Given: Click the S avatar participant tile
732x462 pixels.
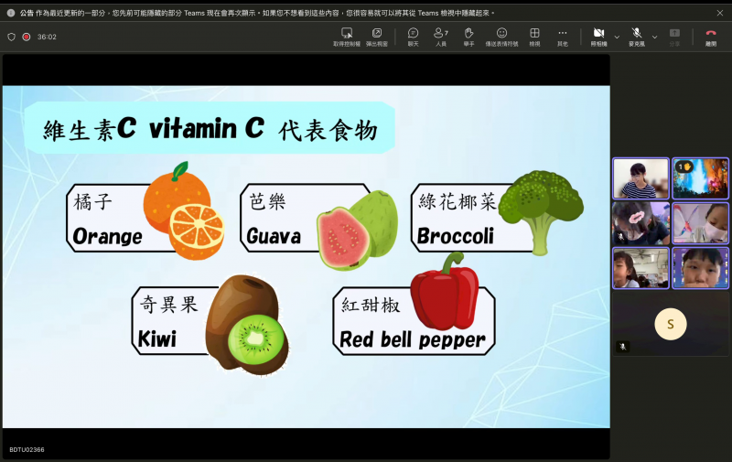Looking at the screenshot, I should point(671,325).
